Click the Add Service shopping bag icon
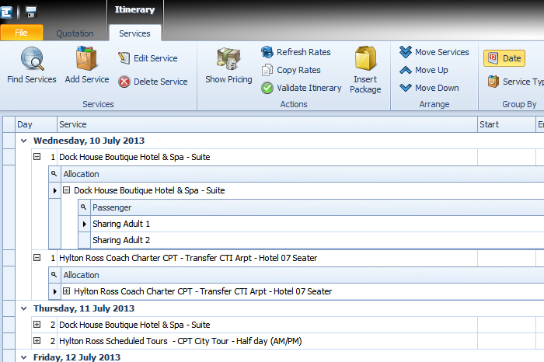 pyautogui.click(x=86, y=58)
